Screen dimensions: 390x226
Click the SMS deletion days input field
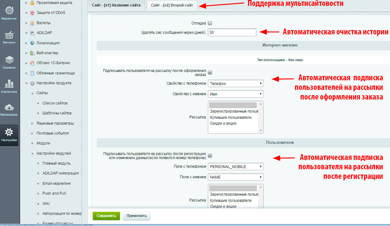(232, 32)
